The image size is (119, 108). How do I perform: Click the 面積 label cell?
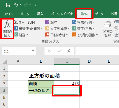click(41, 84)
